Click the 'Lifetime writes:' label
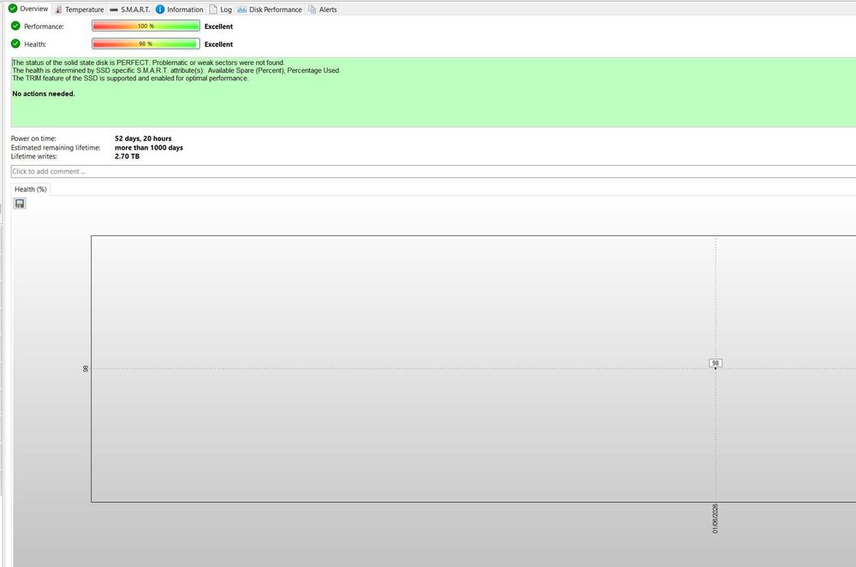The width and height of the screenshot is (856, 567). click(x=34, y=157)
